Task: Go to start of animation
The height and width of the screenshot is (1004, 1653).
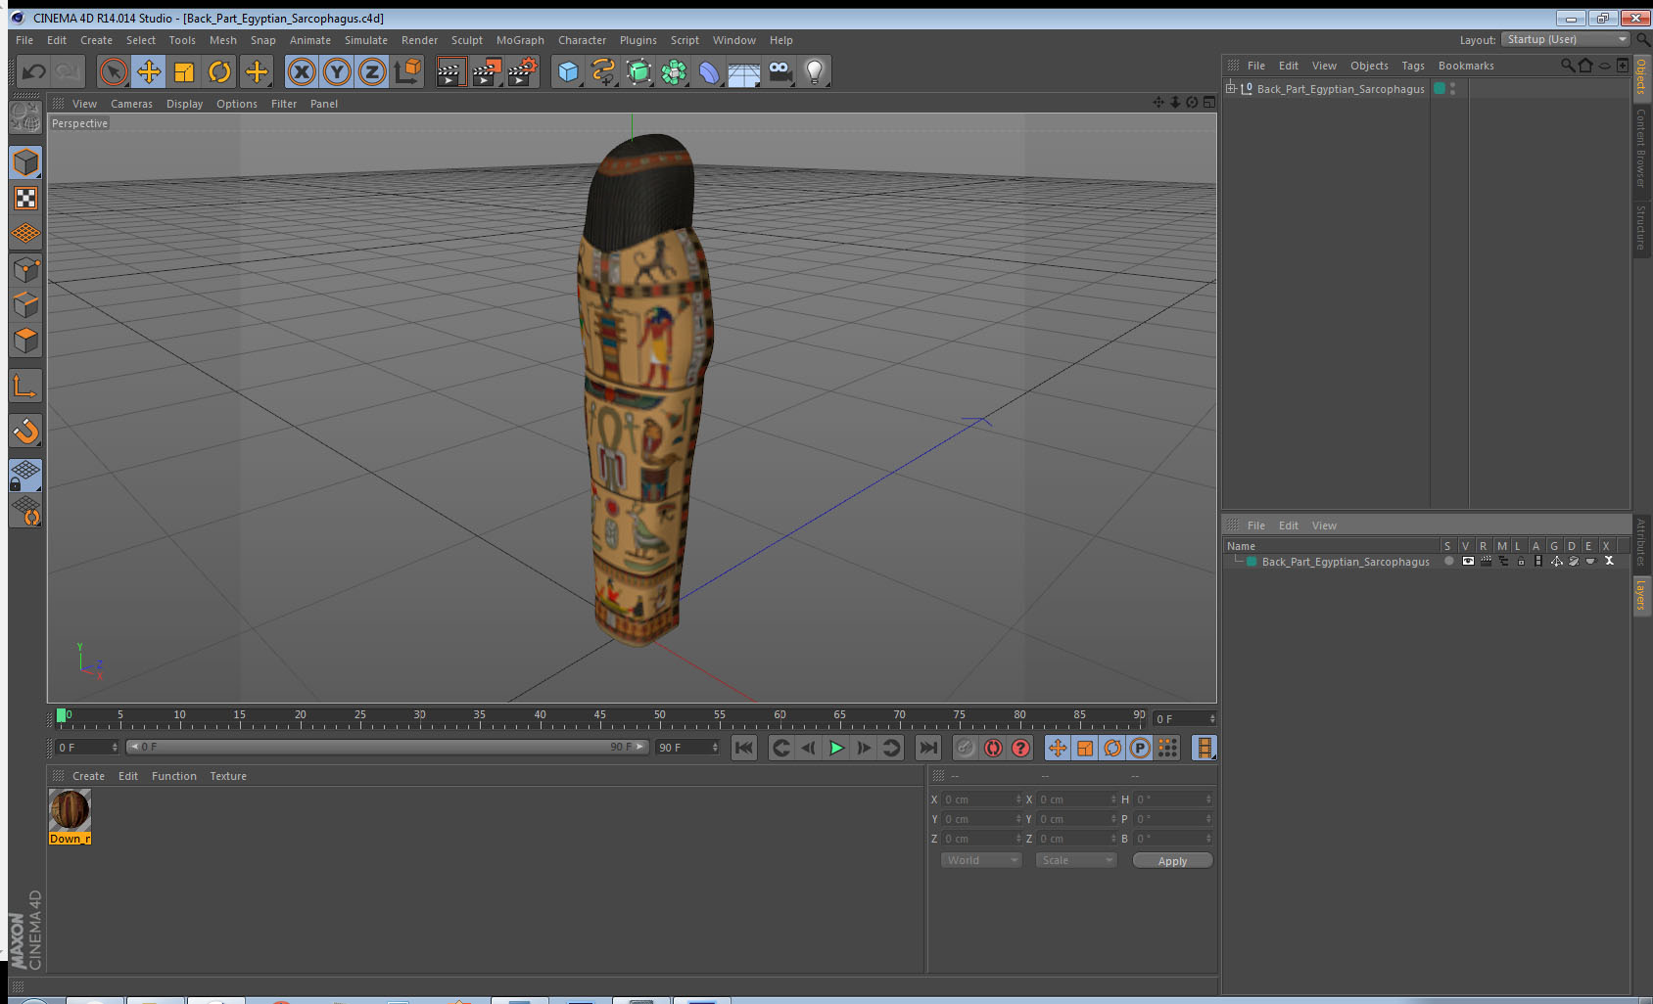Action: pyautogui.click(x=744, y=748)
